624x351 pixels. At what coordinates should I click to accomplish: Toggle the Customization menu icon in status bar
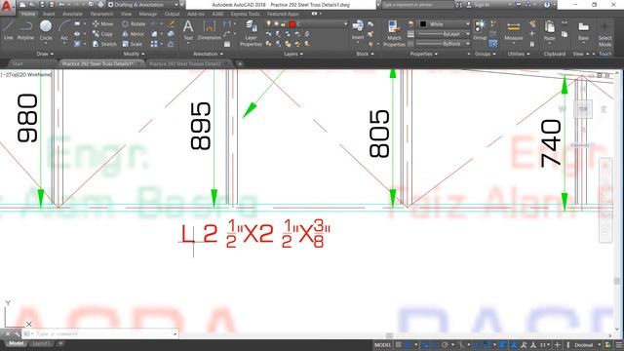pos(618,344)
